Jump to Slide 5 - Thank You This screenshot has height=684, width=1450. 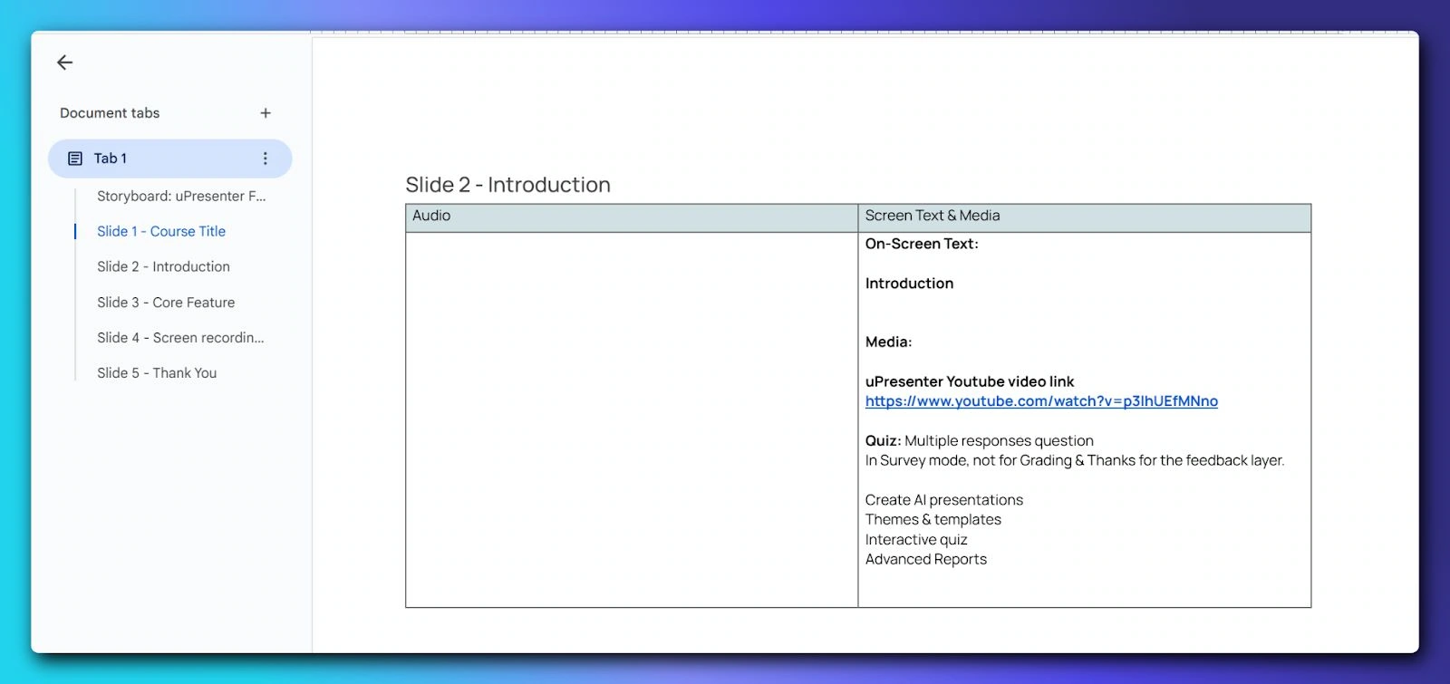pos(157,373)
